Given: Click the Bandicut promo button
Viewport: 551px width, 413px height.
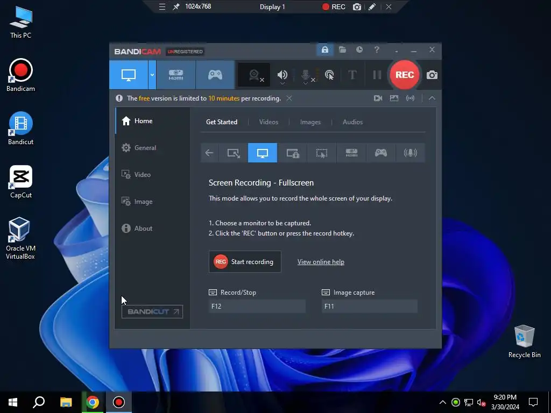Looking at the screenshot, I should 152,311.
